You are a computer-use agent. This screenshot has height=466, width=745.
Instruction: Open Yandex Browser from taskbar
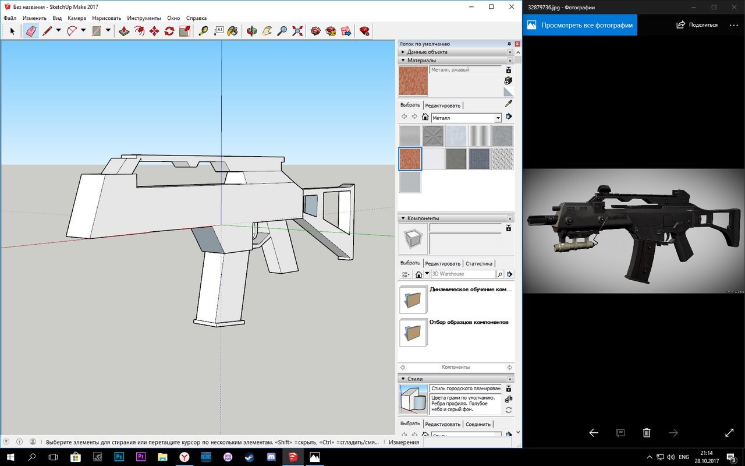pyautogui.click(x=185, y=457)
